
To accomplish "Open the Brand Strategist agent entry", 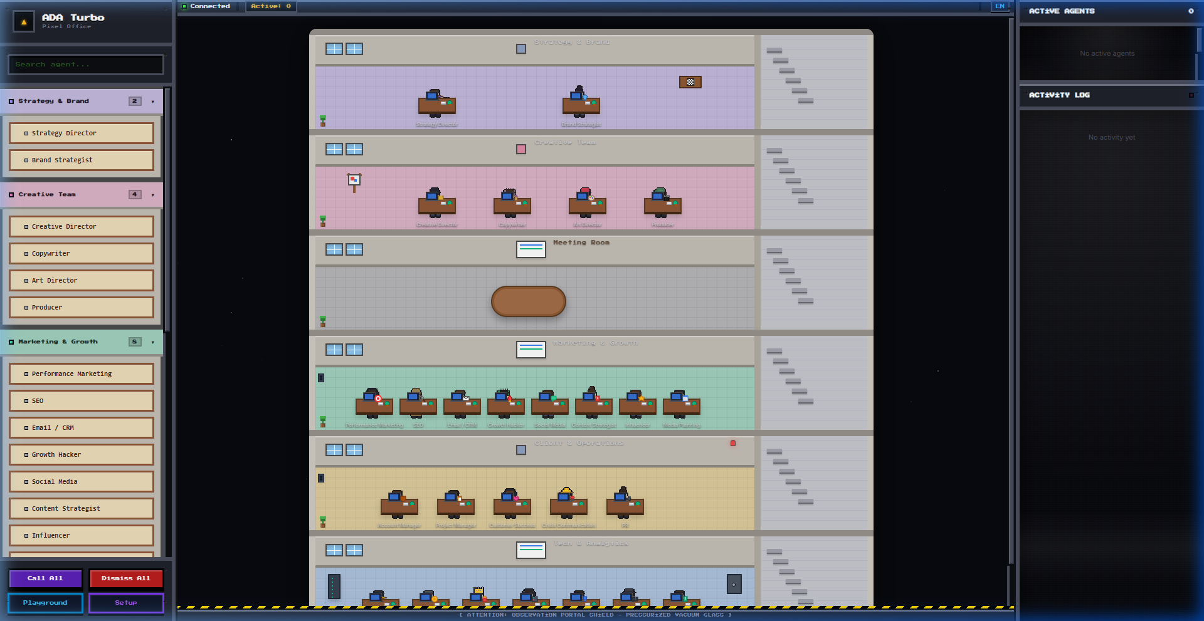I will click(x=82, y=160).
